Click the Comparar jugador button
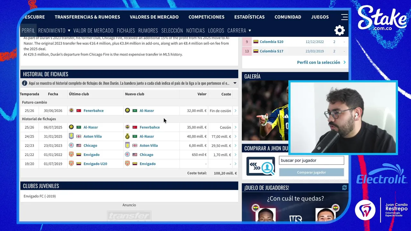 (311, 172)
